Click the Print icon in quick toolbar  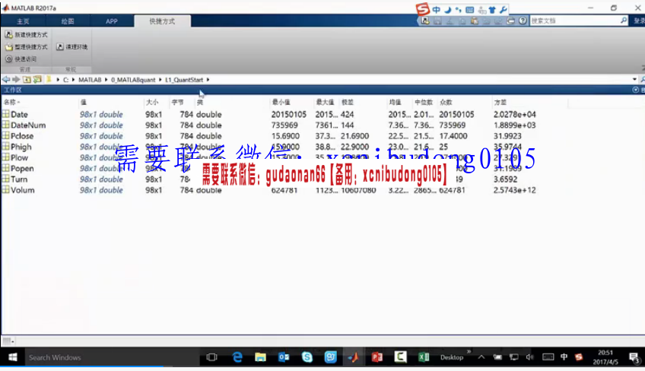pyautogui.click(x=510, y=21)
